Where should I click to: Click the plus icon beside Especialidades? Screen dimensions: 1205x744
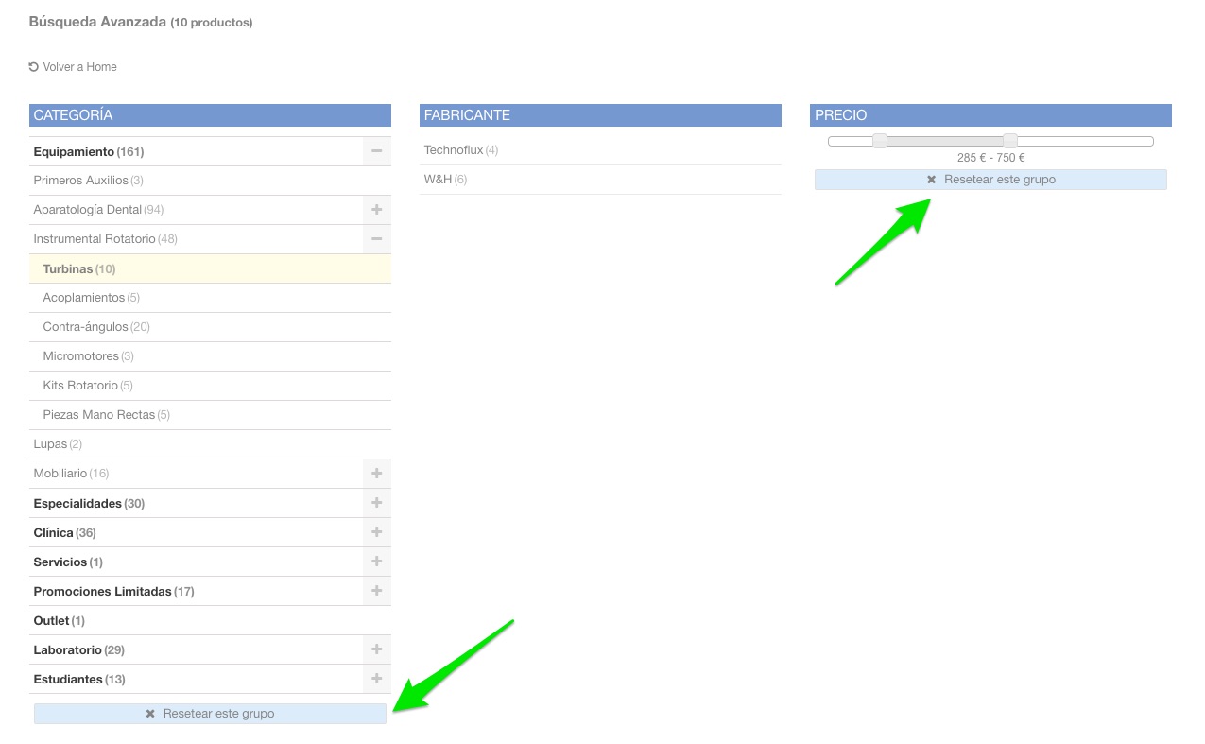[x=376, y=503]
